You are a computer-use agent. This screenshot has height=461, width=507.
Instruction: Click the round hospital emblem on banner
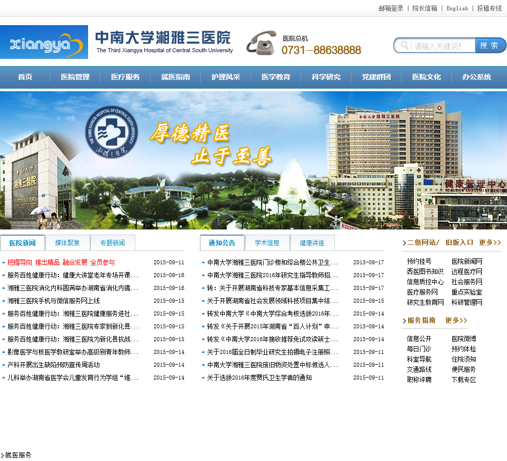111,132
